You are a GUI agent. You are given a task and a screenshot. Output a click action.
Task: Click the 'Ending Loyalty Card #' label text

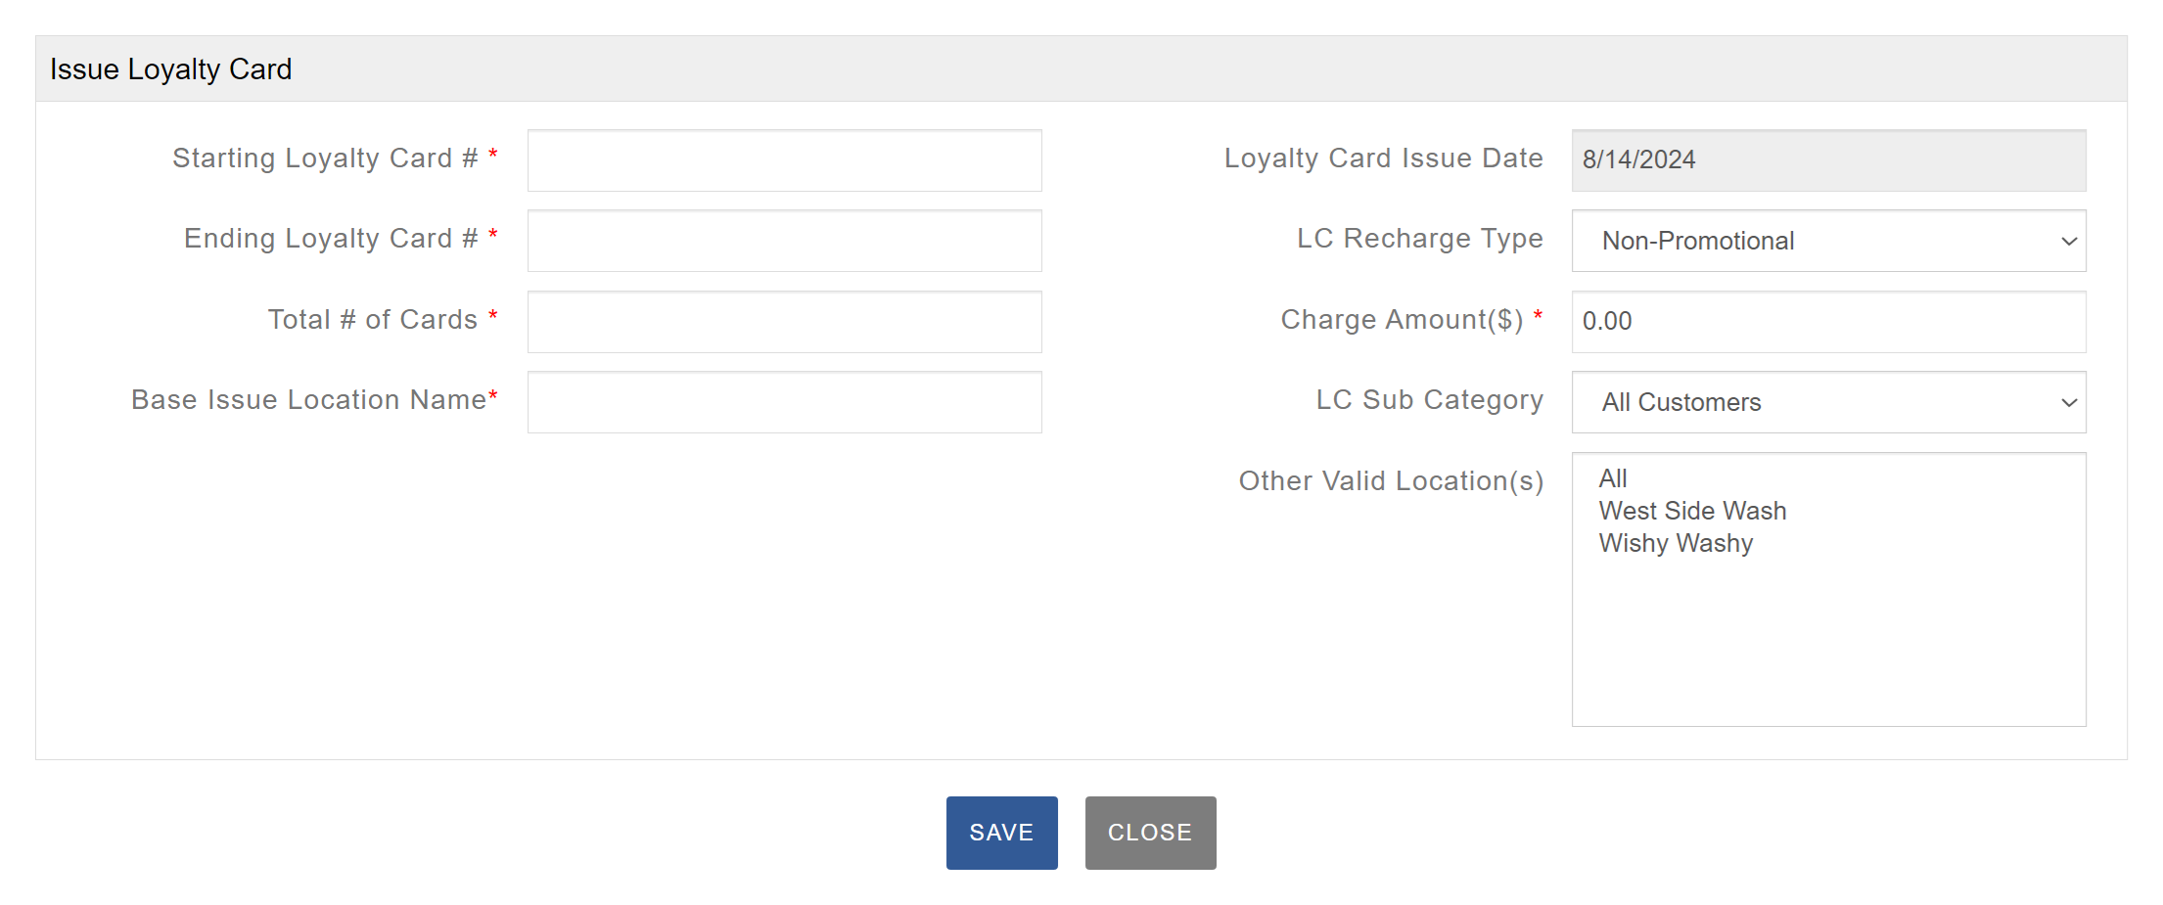coord(331,239)
